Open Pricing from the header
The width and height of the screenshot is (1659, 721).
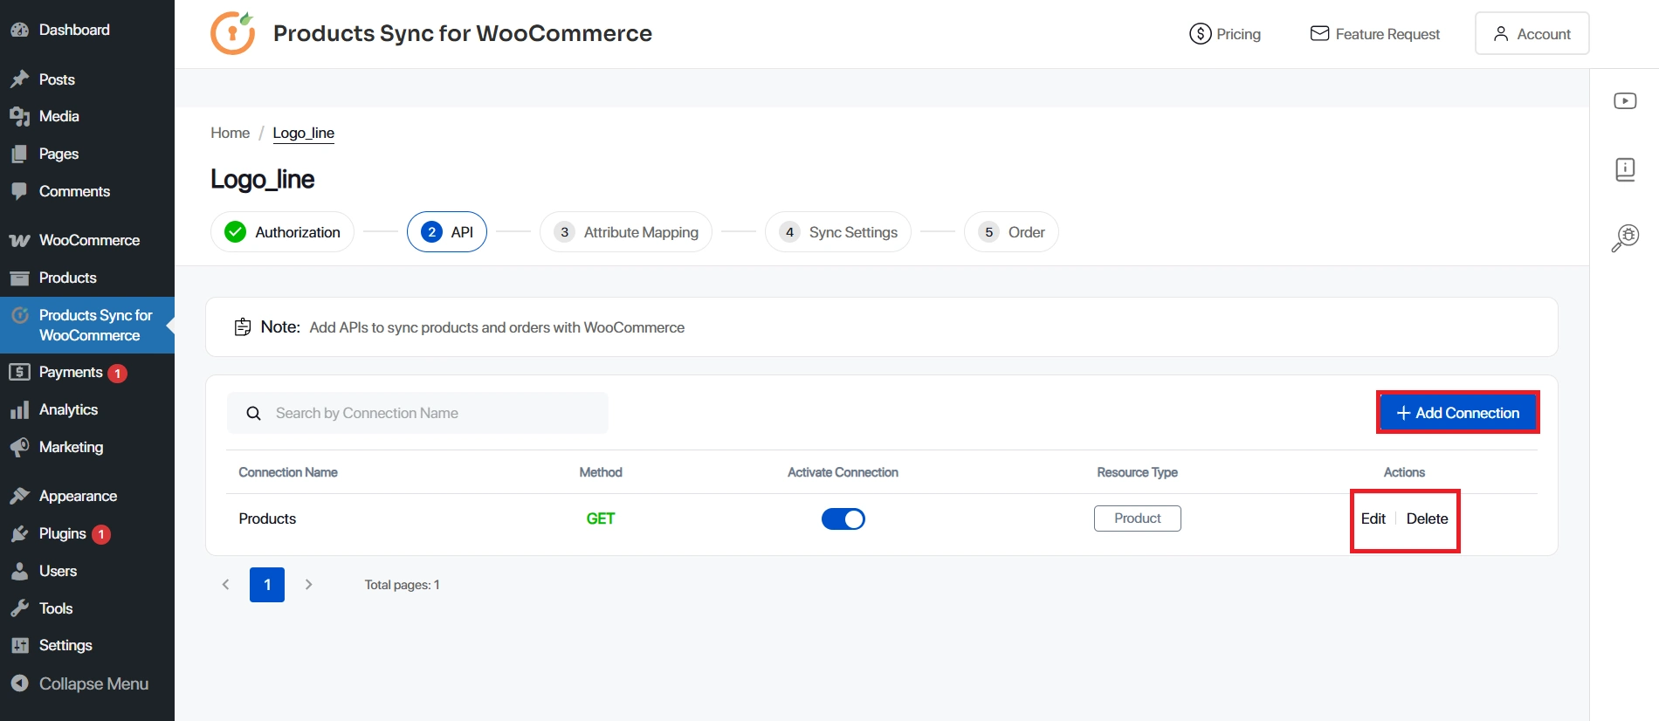coord(1225,34)
